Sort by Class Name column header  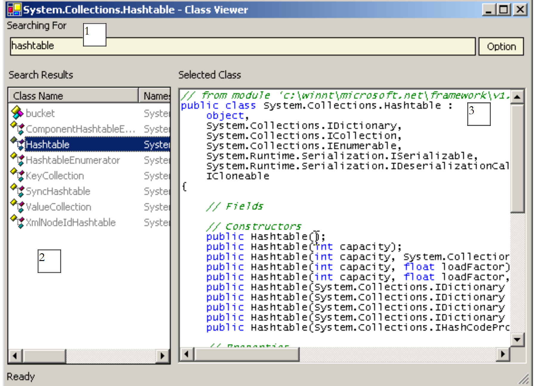pyautogui.click(x=73, y=96)
